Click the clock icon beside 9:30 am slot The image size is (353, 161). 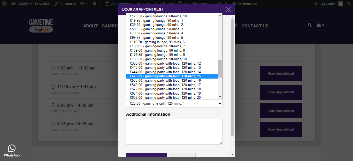53,68
